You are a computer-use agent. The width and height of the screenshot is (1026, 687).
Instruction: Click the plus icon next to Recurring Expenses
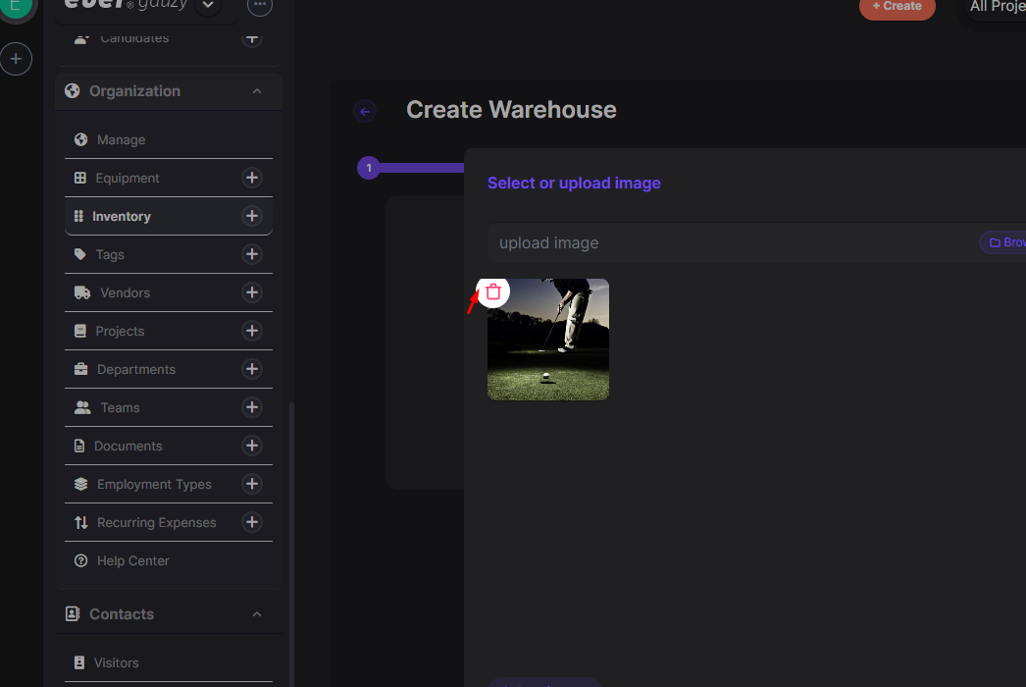252,522
